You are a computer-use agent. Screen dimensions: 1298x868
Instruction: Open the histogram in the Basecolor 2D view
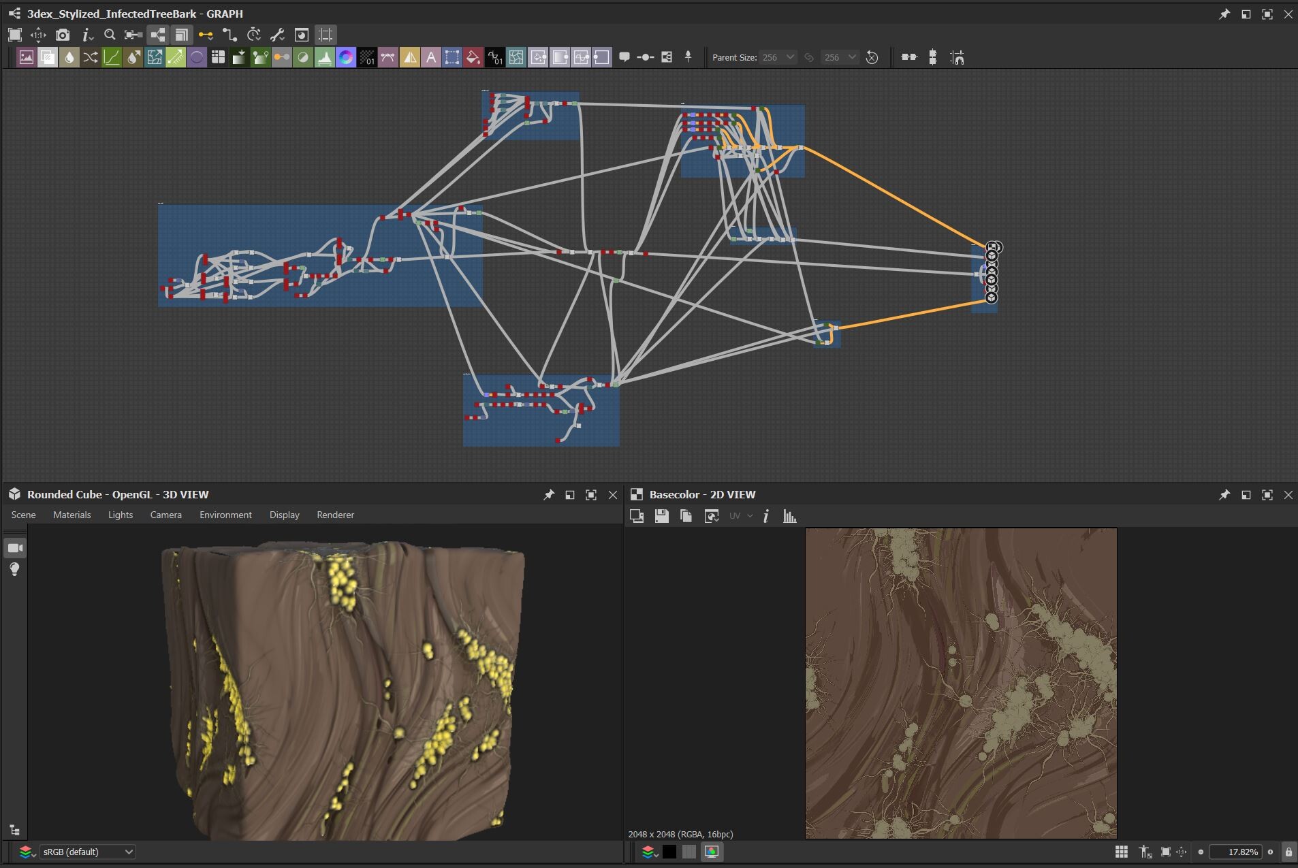tap(789, 516)
